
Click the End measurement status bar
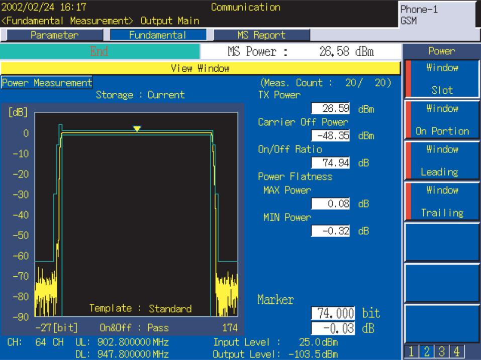pos(100,52)
